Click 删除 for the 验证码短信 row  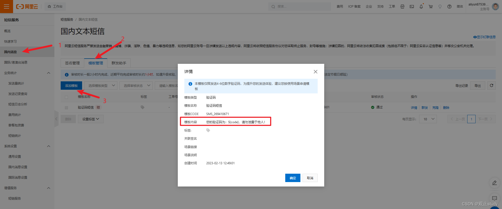tap(446, 108)
